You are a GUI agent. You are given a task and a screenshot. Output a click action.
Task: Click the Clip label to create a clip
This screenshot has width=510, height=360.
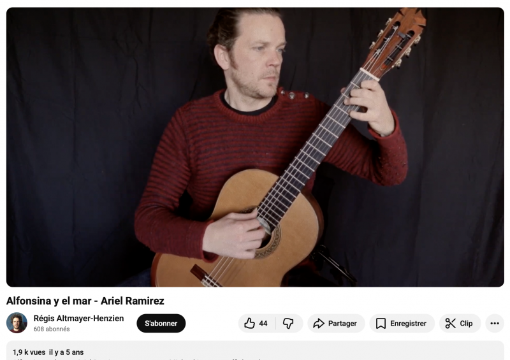pyautogui.click(x=466, y=324)
